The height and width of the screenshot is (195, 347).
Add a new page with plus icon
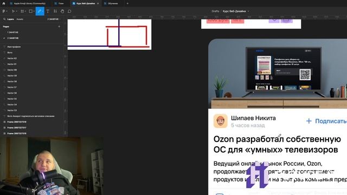tap(59, 27)
